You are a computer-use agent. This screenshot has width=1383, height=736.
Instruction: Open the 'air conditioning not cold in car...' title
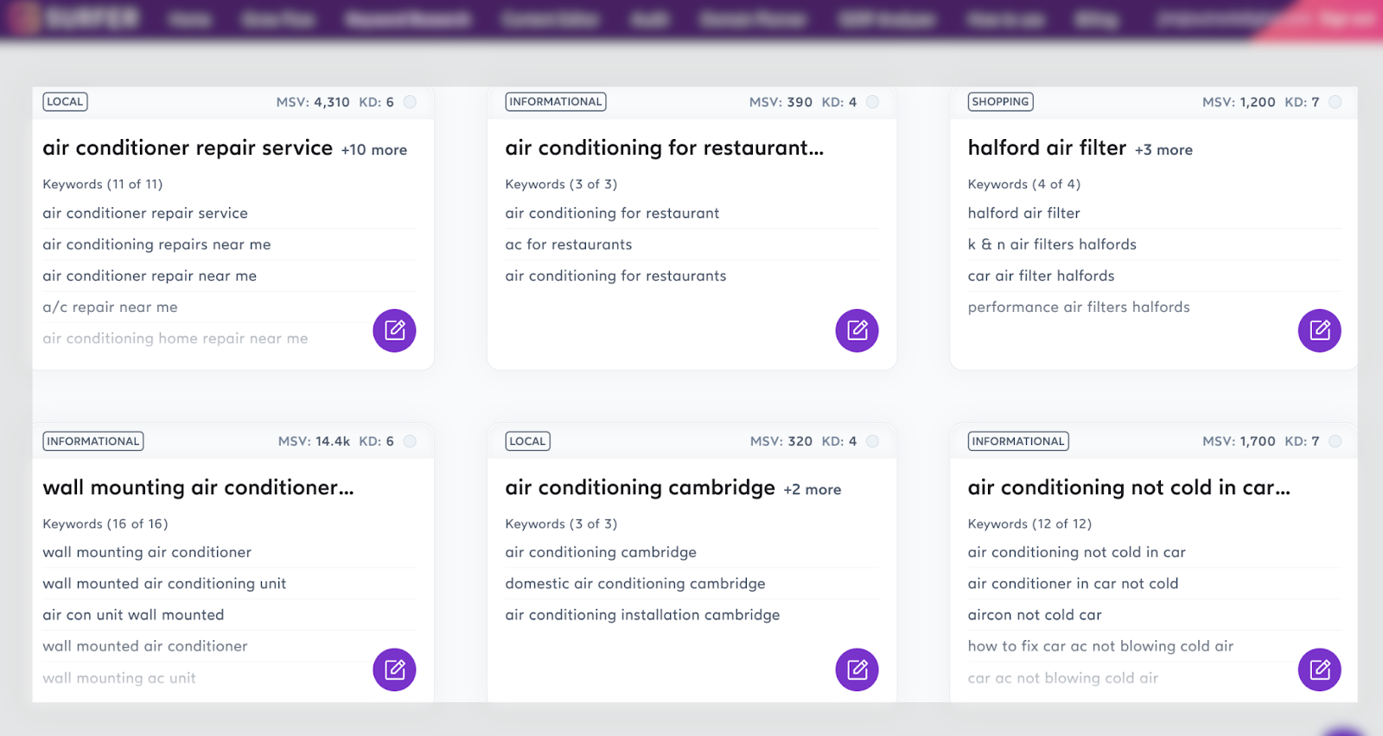click(x=1128, y=487)
